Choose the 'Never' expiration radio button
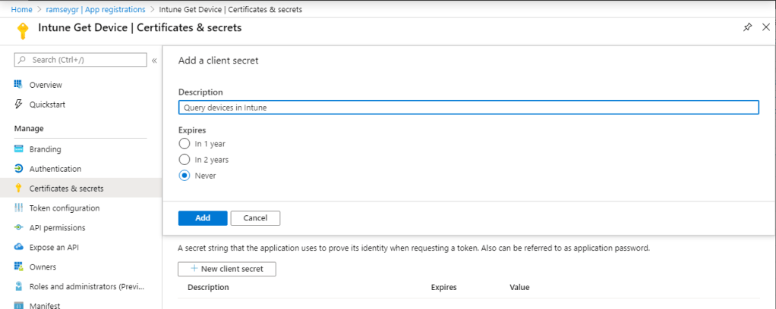776x309 pixels. (x=184, y=176)
